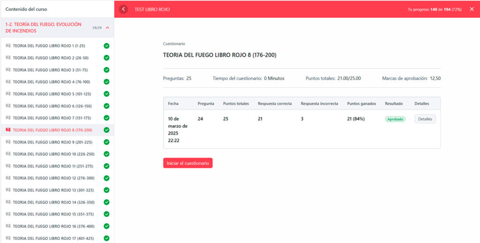Image resolution: width=480 pixels, height=243 pixels.
Task: Click quiz icon of LIBRO ROJO 5 (101-125)
Action: pos(8,94)
